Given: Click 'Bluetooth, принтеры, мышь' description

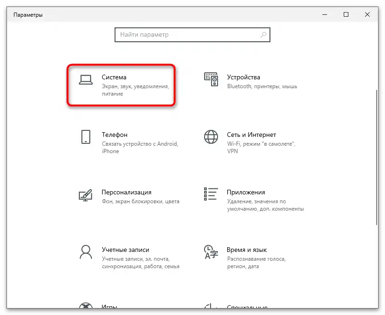Looking at the screenshot, I should 262,86.
